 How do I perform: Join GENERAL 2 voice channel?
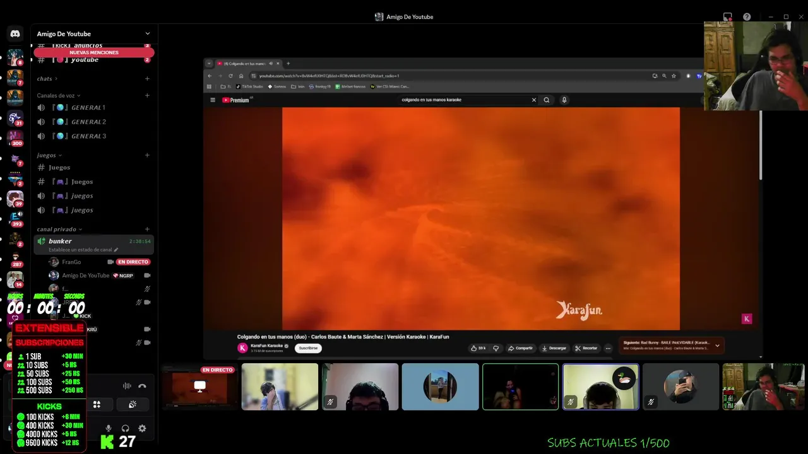[x=93, y=122]
